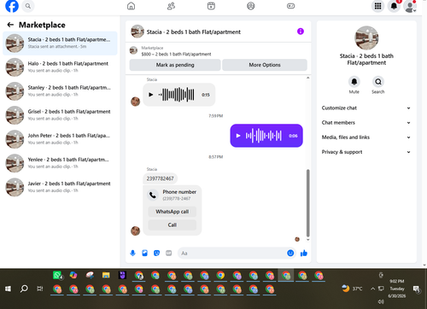Expand Media, files and links section

click(x=366, y=137)
